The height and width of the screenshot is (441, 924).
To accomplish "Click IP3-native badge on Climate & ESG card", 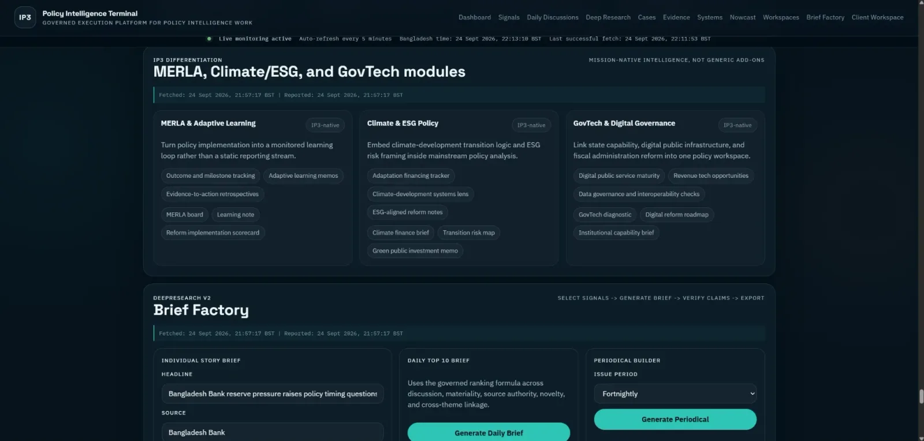I will coord(531,125).
